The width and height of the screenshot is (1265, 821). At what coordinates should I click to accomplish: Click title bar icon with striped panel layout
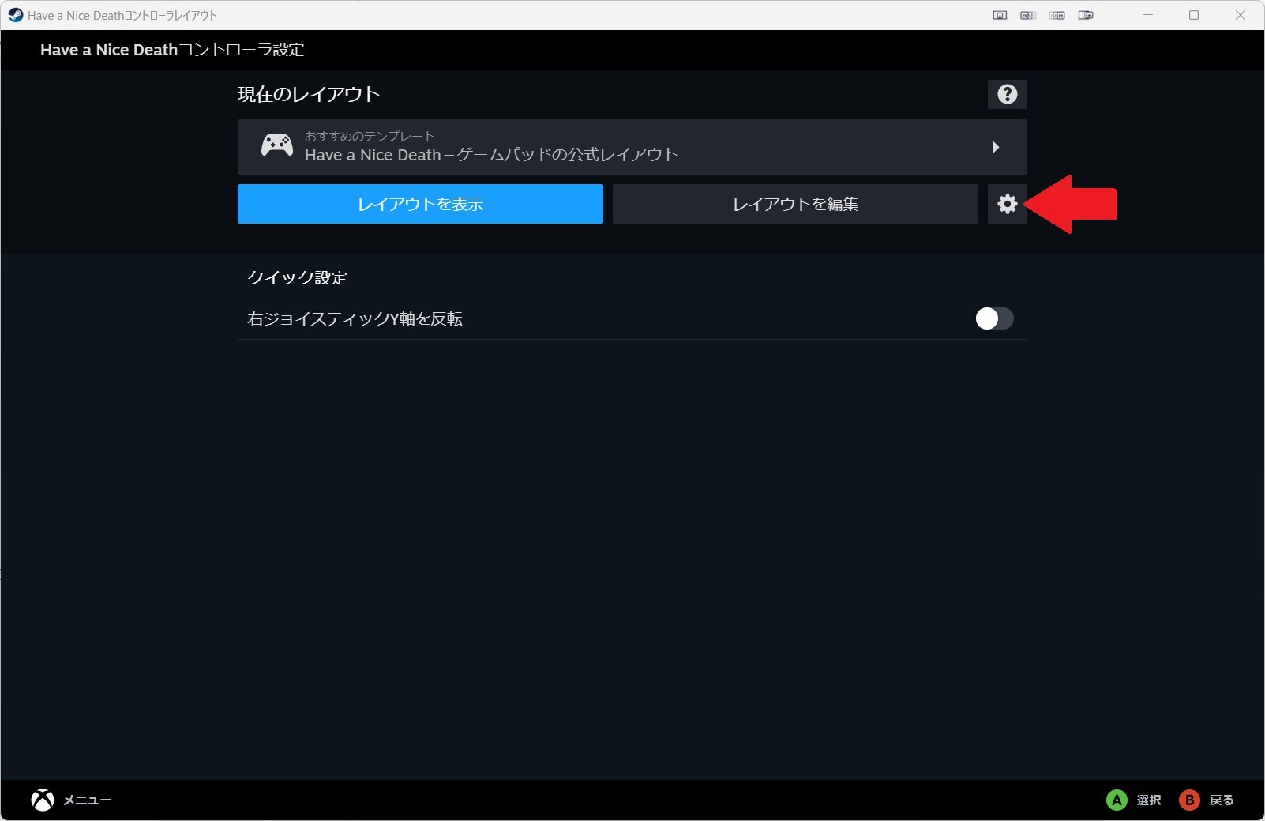pyautogui.click(x=1086, y=15)
